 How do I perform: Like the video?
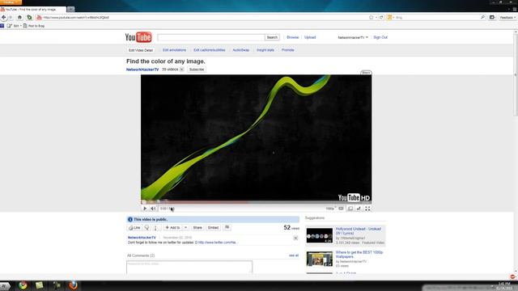pyautogui.click(x=134, y=228)
